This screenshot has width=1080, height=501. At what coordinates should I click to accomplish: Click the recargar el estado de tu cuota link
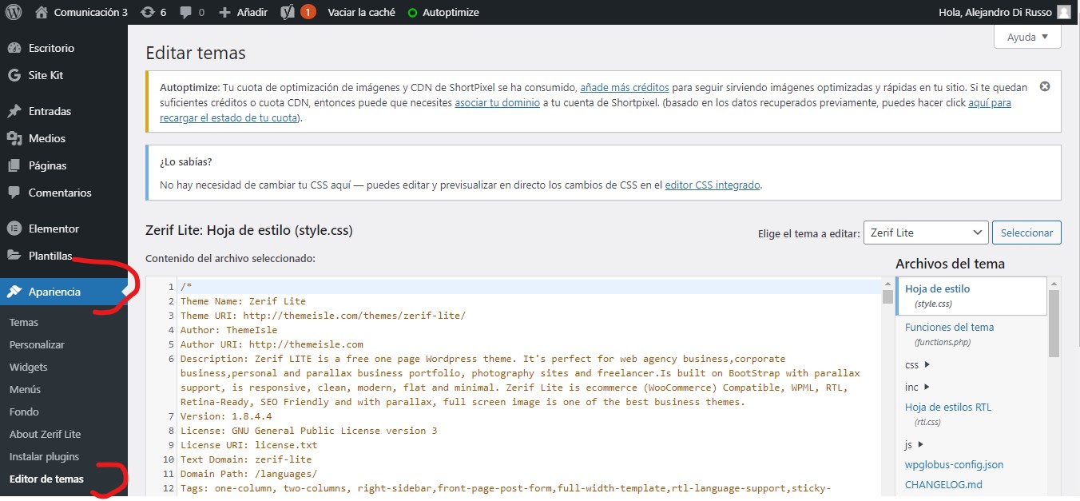pyautogui.click(x=230, y=117)
